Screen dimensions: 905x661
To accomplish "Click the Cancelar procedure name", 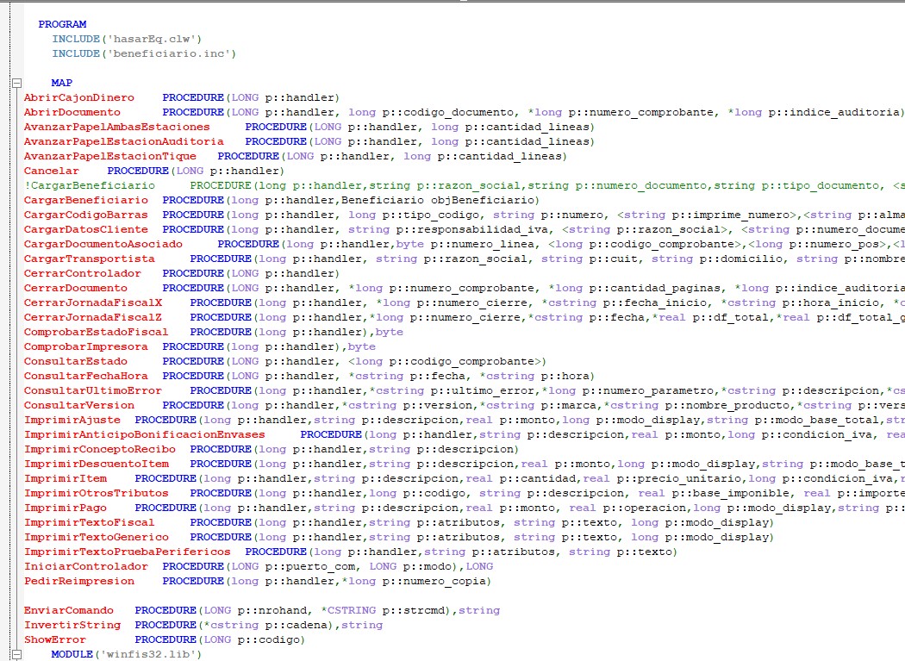I will (51, 171).
